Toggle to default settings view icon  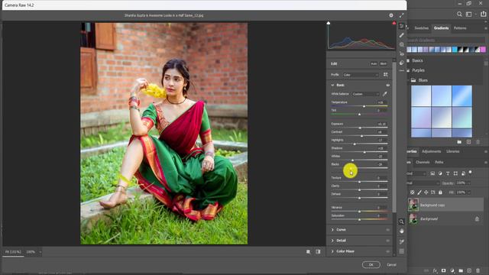point(318,251)
